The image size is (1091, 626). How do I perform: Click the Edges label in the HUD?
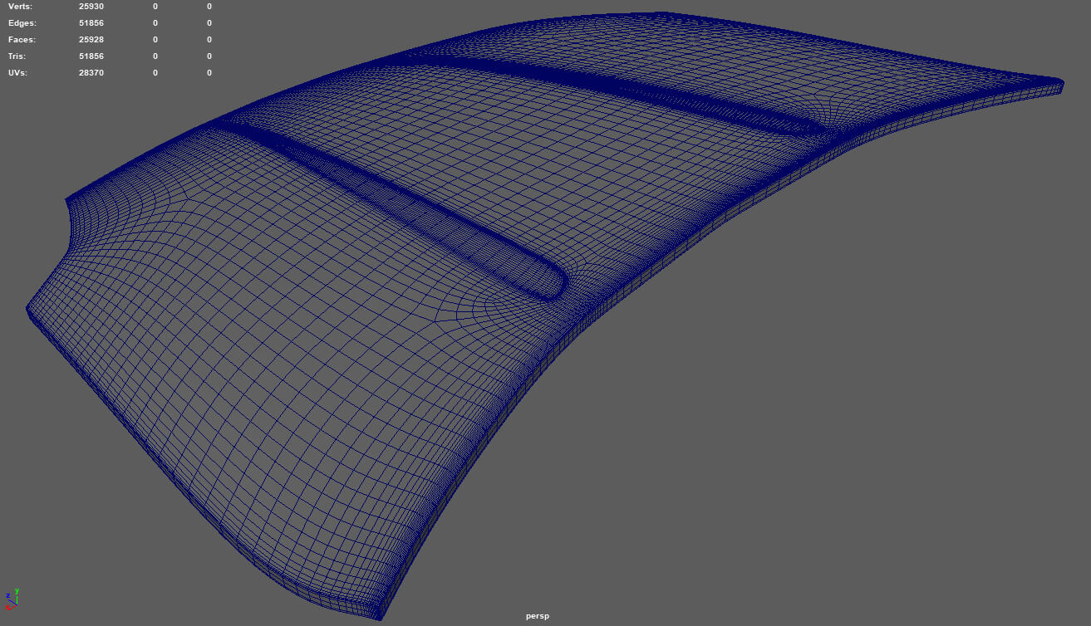click(22, 23)
